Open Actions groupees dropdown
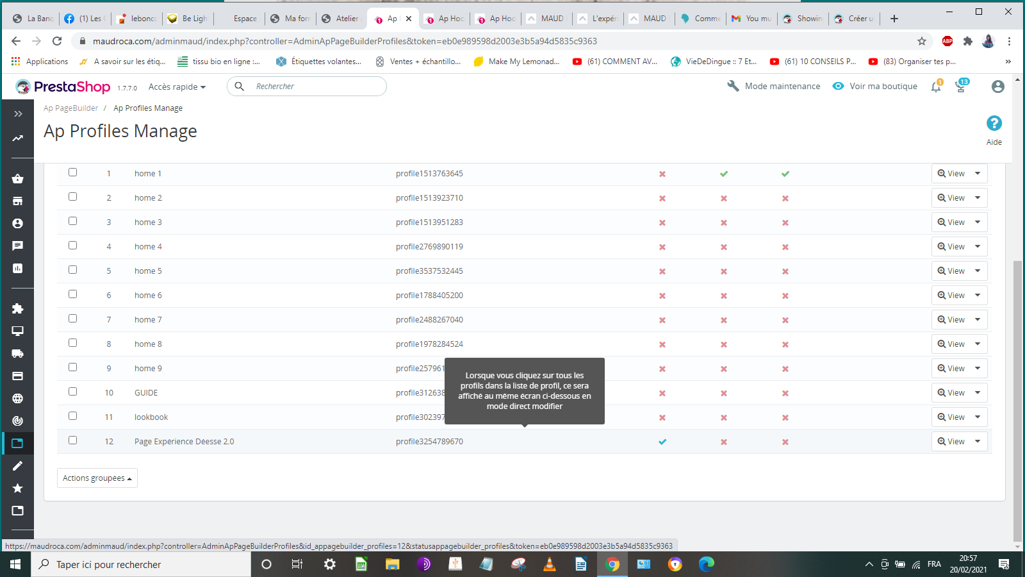The height and width of the screenshot is (577, 1025). [97, 478]
